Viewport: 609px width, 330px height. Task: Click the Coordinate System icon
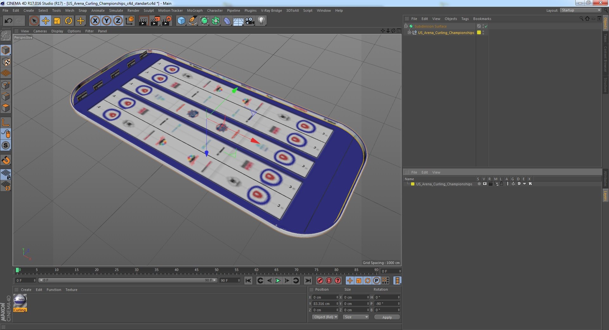click(129, 21)
